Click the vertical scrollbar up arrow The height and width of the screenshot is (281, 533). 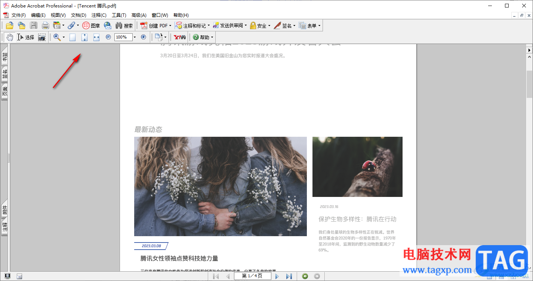530,57
